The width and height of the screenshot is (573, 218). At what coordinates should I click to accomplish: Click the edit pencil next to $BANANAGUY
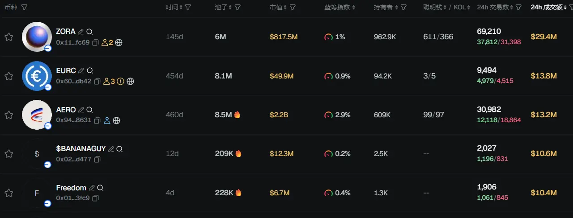[x=111, y=149]
